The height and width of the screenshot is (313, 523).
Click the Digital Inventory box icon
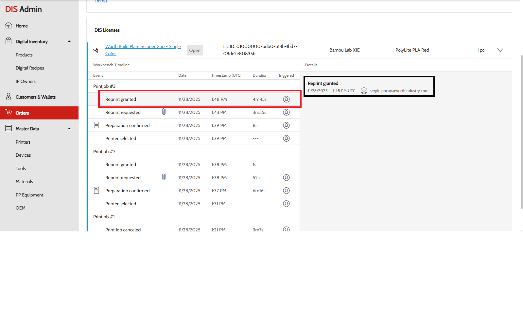9,41
